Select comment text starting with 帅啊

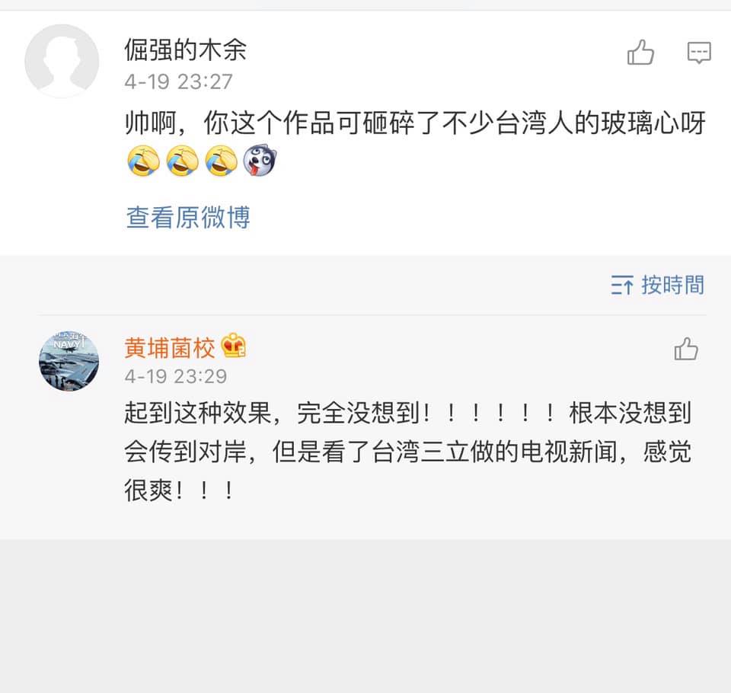click(x=415, y=123)
